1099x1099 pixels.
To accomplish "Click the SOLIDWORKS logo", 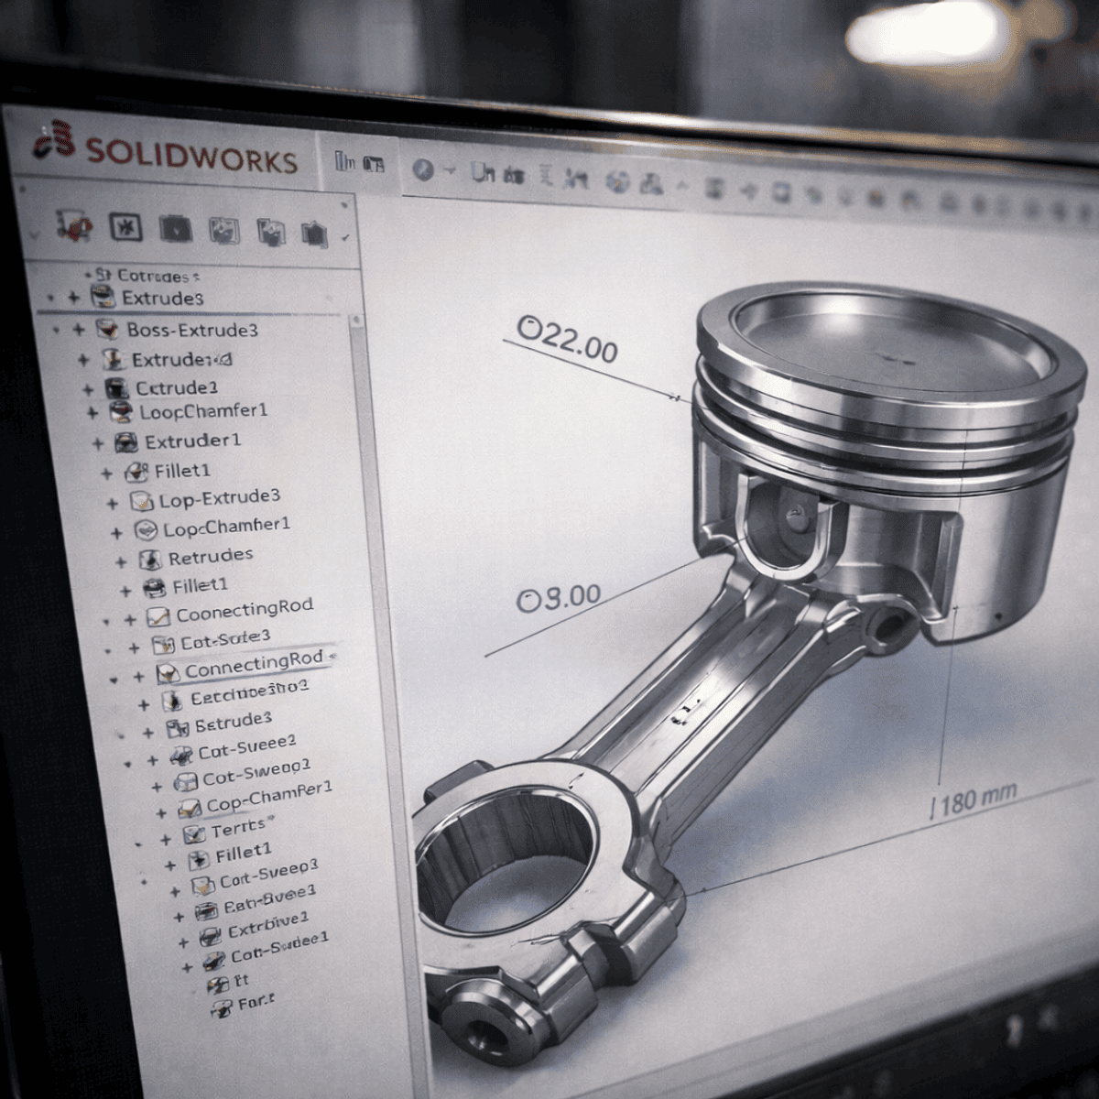I will pyautogui.click(x=166, y=149).
